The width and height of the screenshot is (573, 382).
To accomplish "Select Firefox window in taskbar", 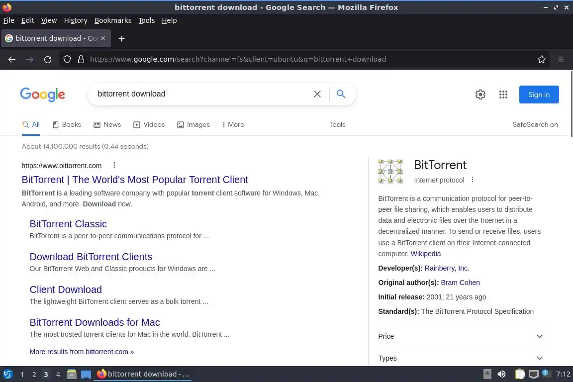I will pyautogui.click(x=143, y=374).
